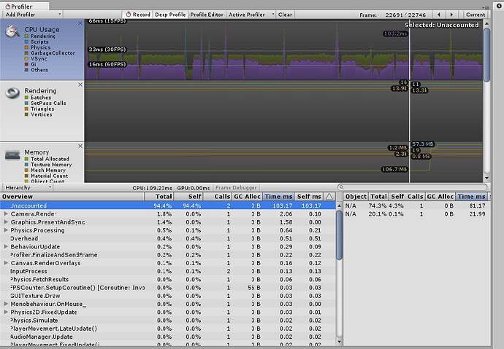Select the Unaccounted row
This screenshot has width=504, height=349.
168,205
